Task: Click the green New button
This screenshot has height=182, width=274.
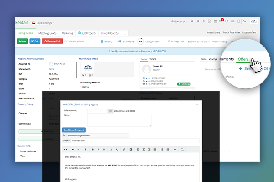Action: [x=22, y=41]
